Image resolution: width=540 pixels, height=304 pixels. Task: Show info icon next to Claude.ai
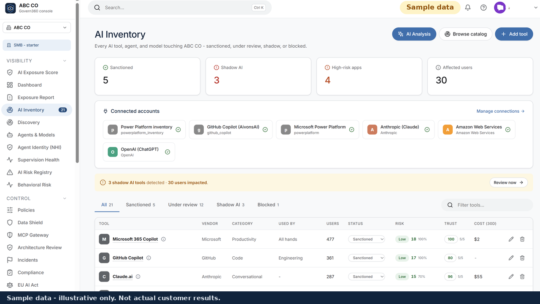click(x=138, y=277)
